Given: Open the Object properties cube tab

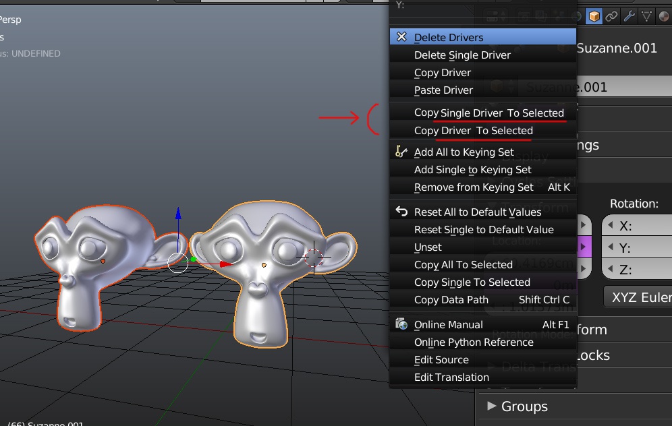Looking at the screenshot, I should (x=594, y=17).
